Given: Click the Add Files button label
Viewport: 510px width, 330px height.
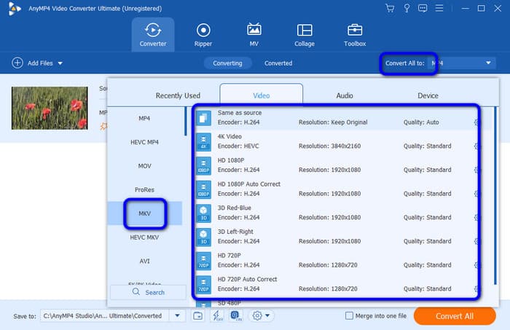Looking at the screenshot, I should tap(40, 63).
